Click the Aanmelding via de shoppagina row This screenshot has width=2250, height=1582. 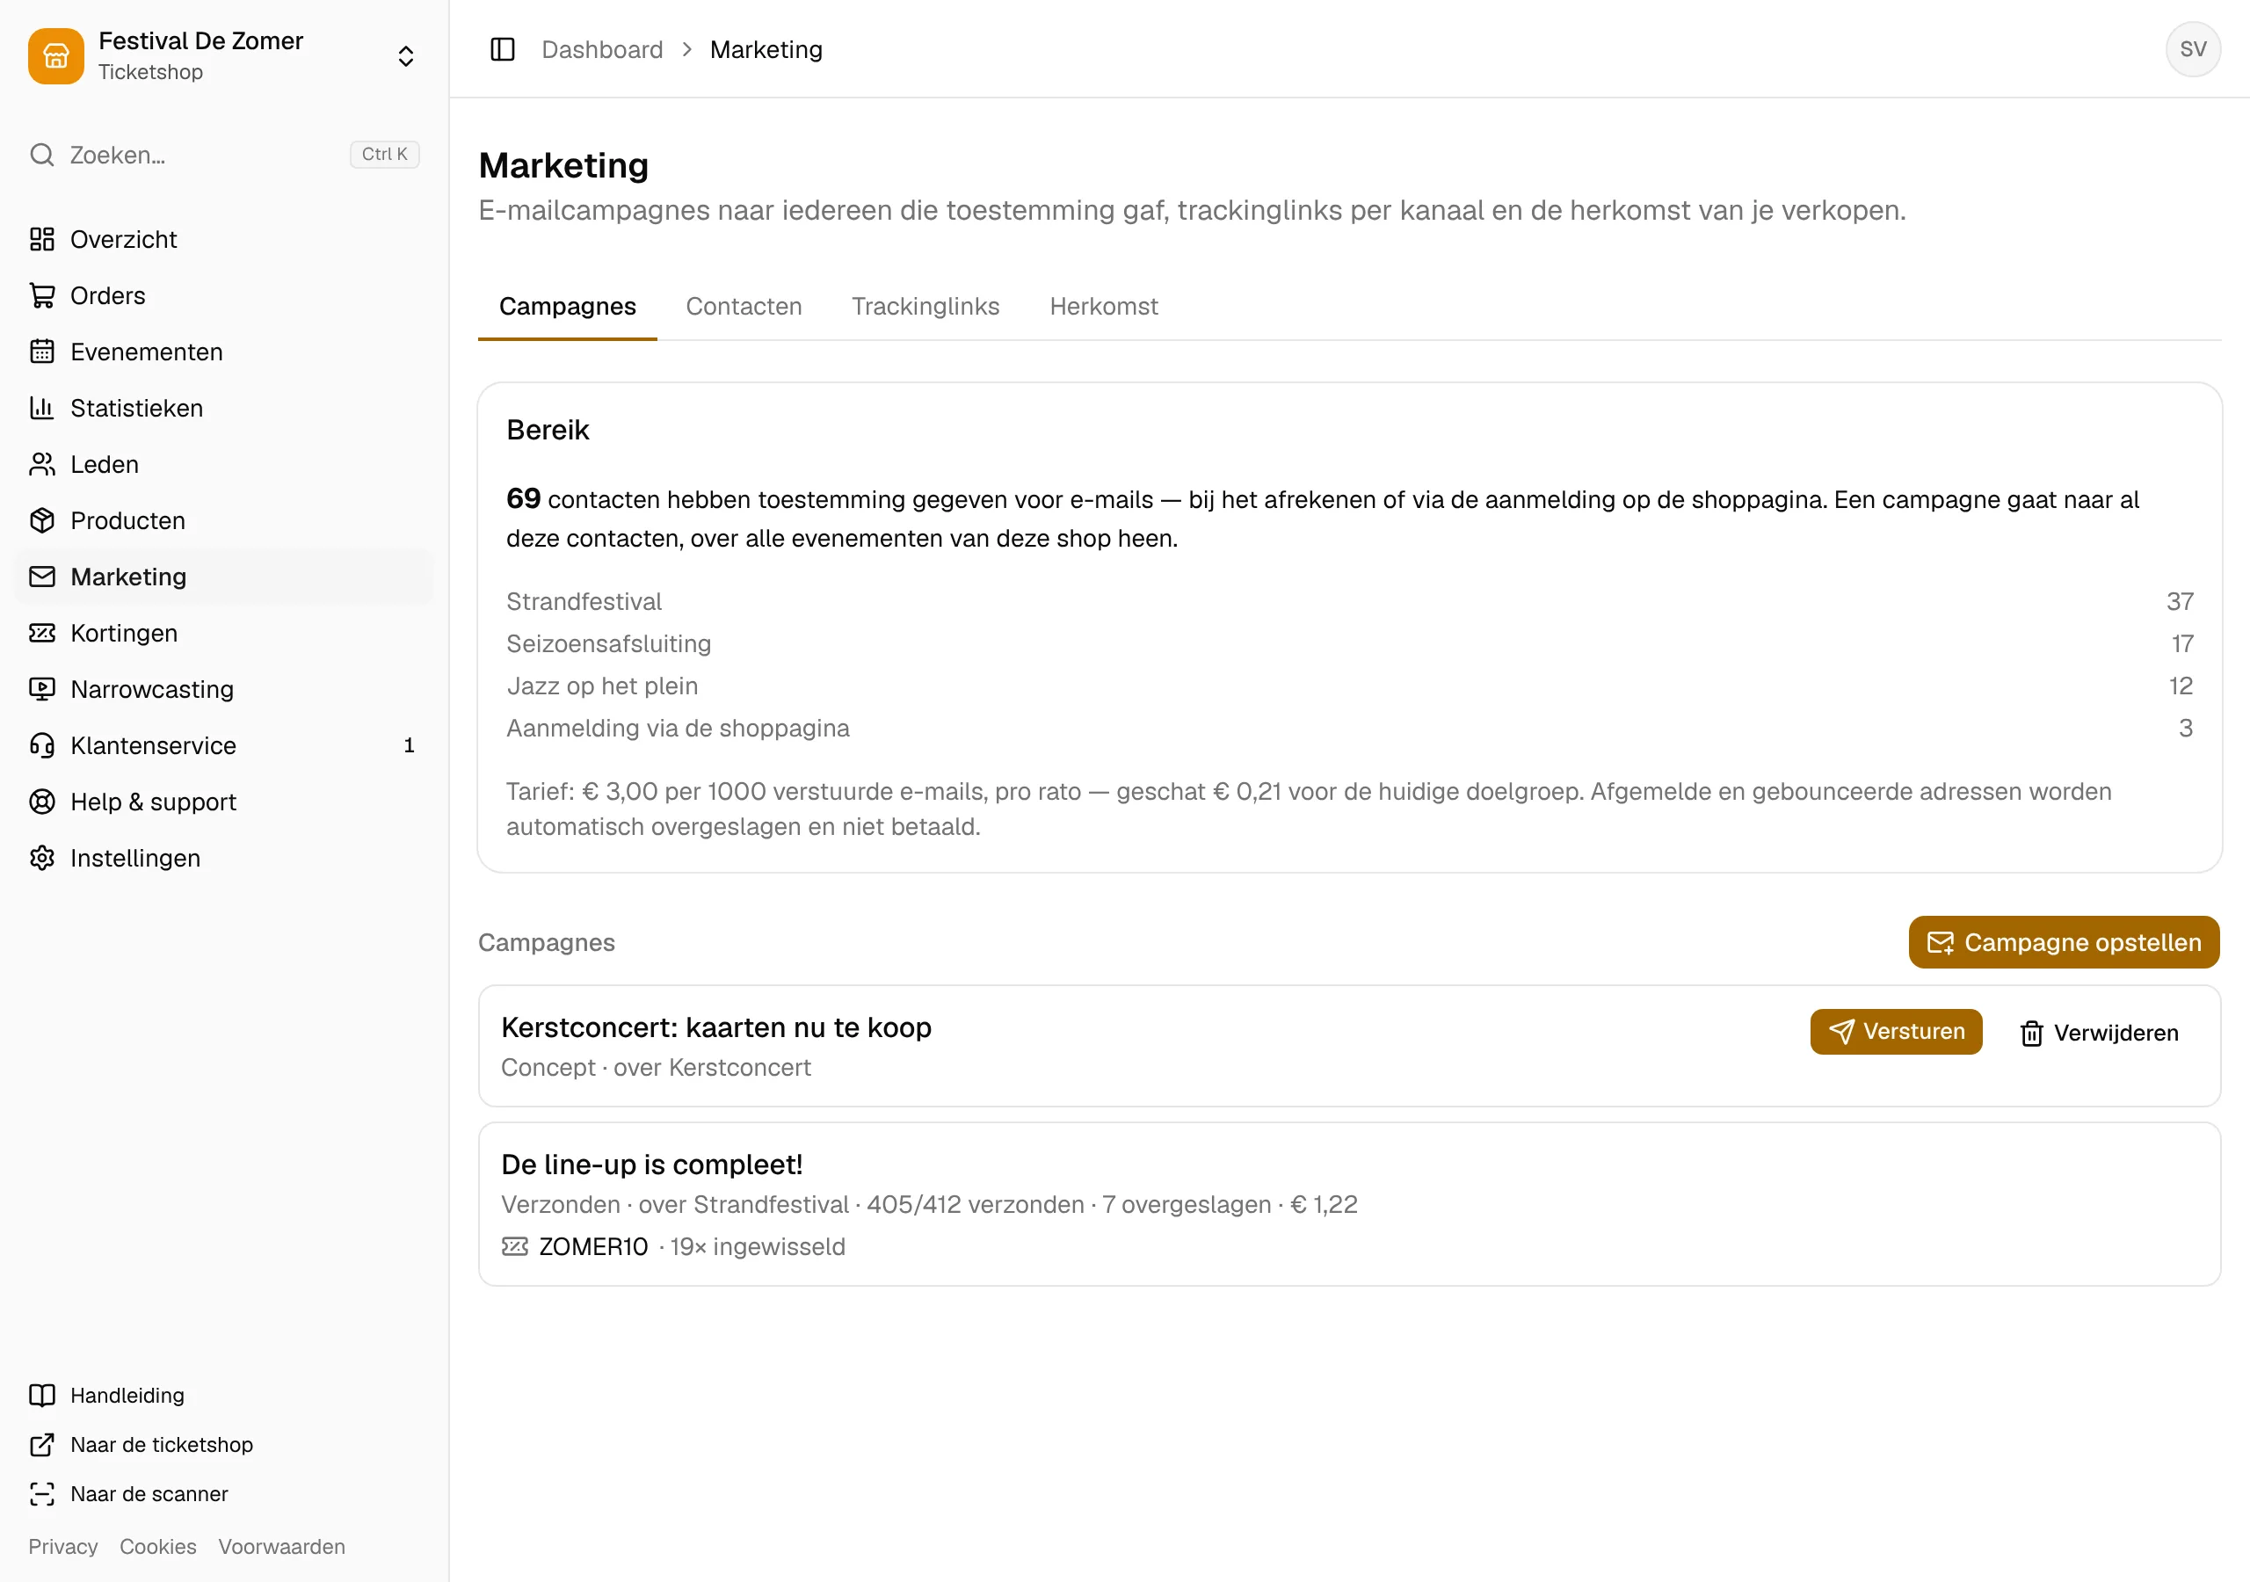tap(1349, 729)
